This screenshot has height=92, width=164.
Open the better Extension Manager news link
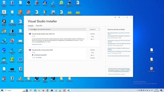[x=118, y=49]
